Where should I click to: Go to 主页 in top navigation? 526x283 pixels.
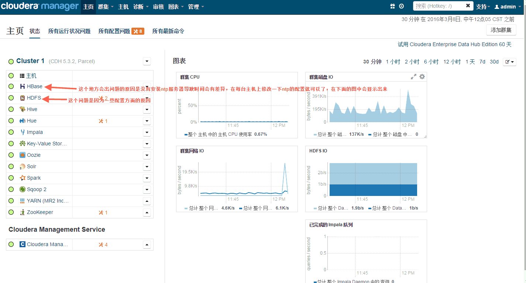[88, 7]
